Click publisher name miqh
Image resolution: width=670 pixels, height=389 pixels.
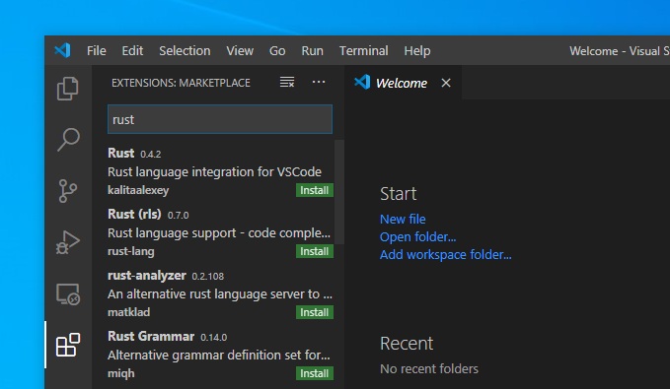click(121, 373)
